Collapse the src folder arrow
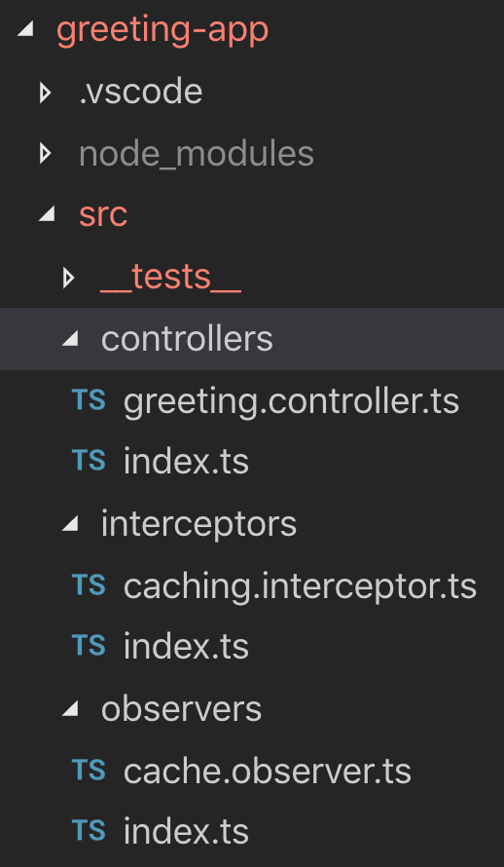This screenshot has height=867, width=504. [x=48, y=214]
